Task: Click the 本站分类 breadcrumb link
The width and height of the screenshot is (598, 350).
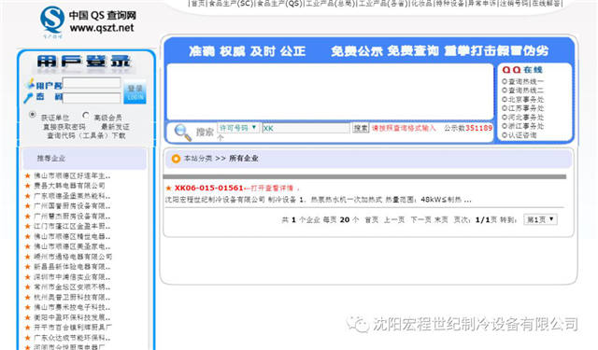Action: click(x=197, y=159)
